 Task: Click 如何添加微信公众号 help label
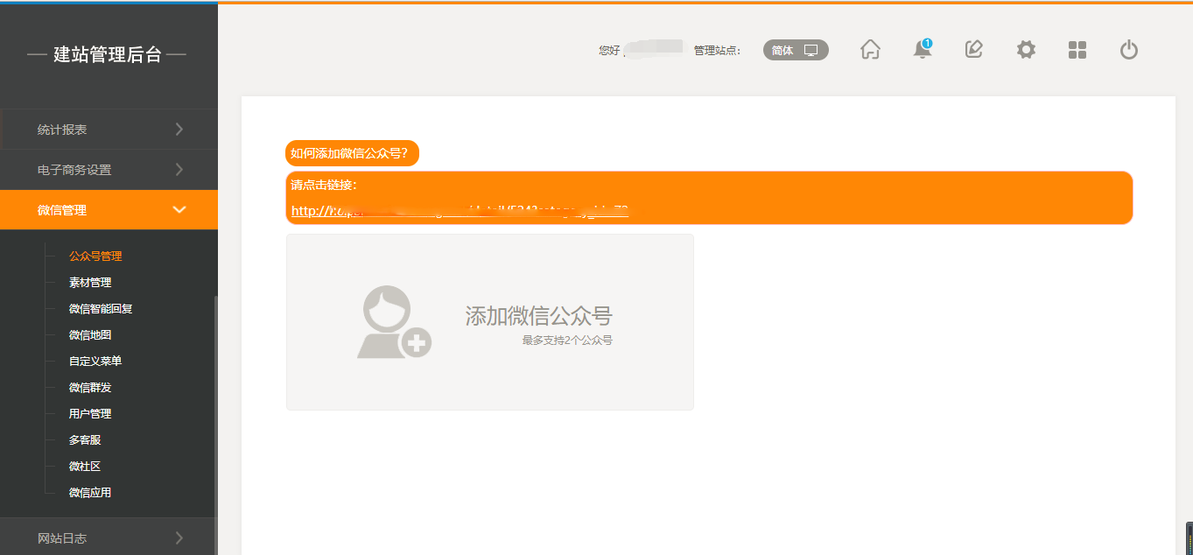[x=352, y=153]
